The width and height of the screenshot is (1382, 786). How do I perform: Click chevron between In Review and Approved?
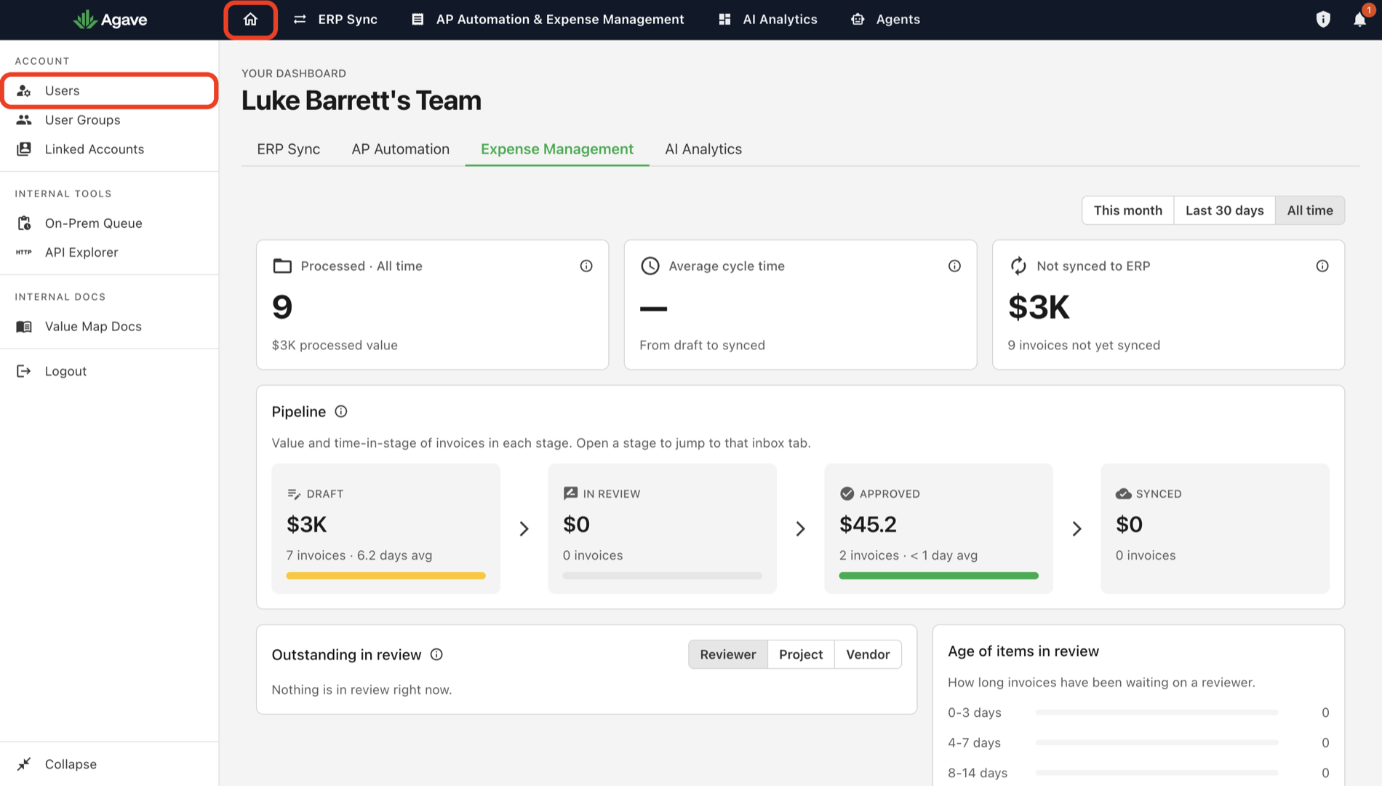800,528
